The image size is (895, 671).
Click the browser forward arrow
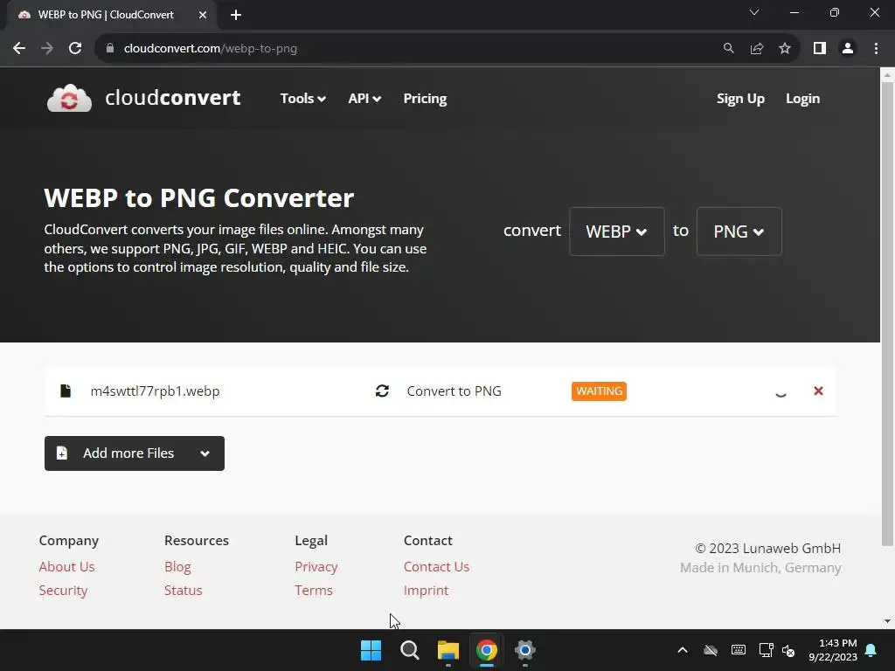[x=47, y=49]
